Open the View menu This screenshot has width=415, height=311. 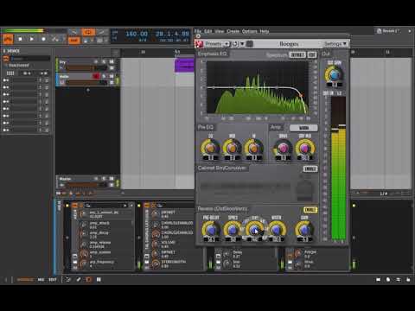220,31
